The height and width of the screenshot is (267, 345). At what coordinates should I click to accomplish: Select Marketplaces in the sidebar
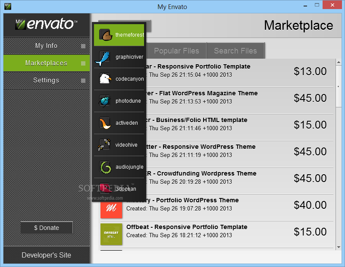click(47, 63)
